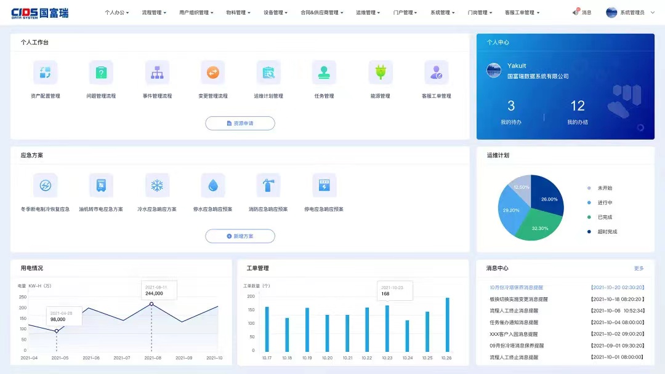Expand the 系统管理 menu

tap(442, 13)
